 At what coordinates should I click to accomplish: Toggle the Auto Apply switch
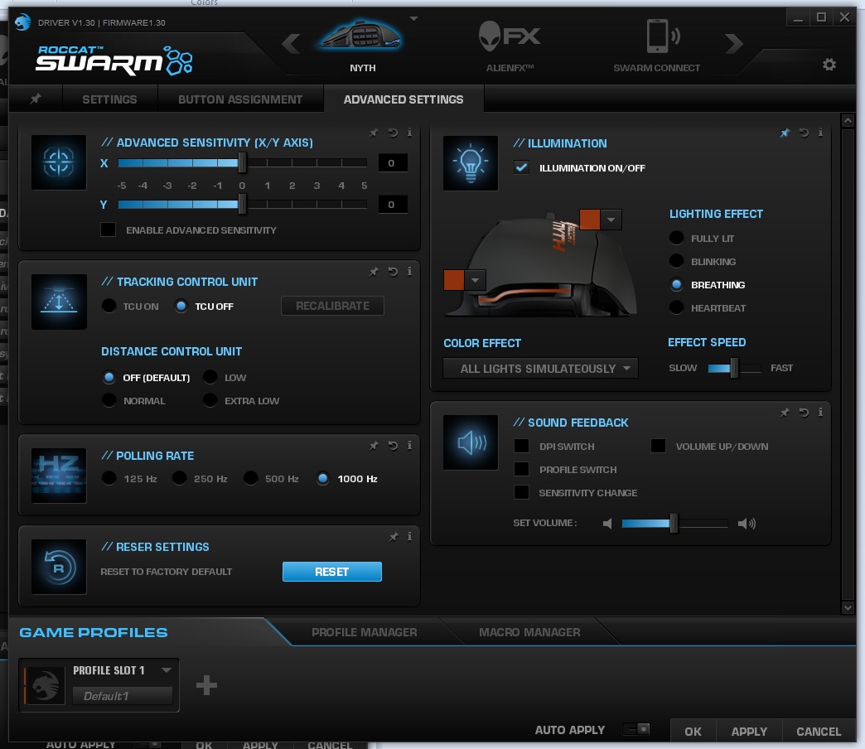(x=636, y=729)
